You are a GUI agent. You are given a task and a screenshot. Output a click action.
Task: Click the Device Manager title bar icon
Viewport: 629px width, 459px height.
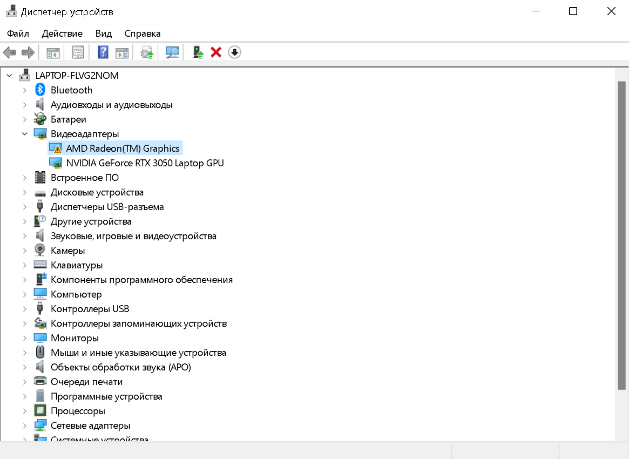pyautogui.click(x=11, y=11)
